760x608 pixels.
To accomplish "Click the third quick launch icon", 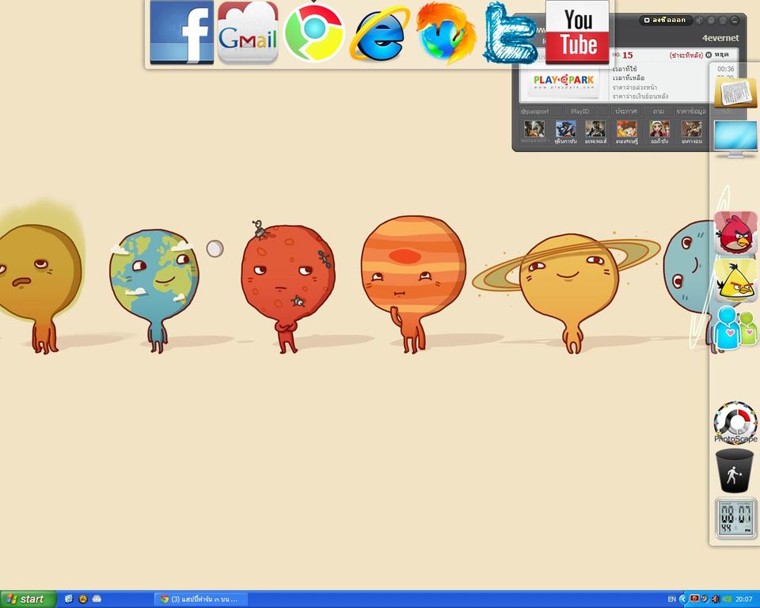I will [x=97, y=599].
